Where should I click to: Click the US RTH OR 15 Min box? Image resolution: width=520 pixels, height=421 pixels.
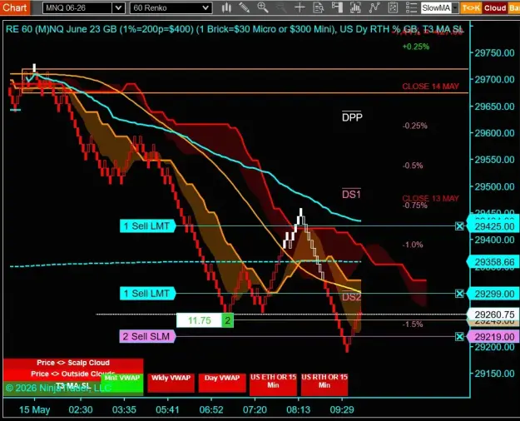pos(324,384)
